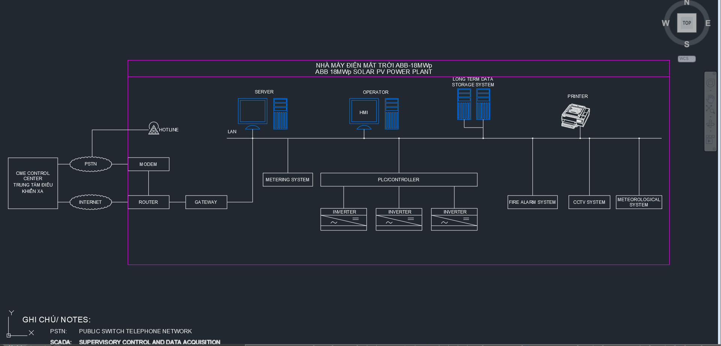Open navigation bar customize menu
Image resolution: width=721 pixels, height=346 pixels.
tap(714, 149)
